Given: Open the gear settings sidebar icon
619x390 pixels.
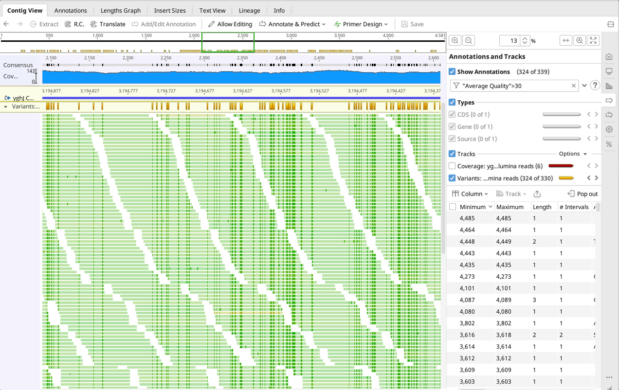Looking at the screenshot, I should 609,129.
